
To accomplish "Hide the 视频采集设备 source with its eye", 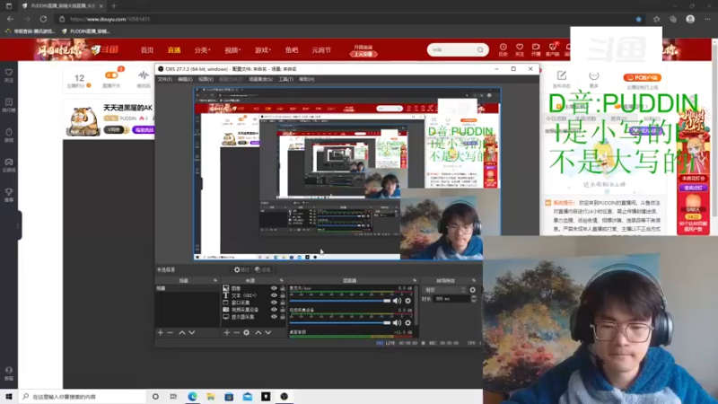I will (x=274, y=310).
